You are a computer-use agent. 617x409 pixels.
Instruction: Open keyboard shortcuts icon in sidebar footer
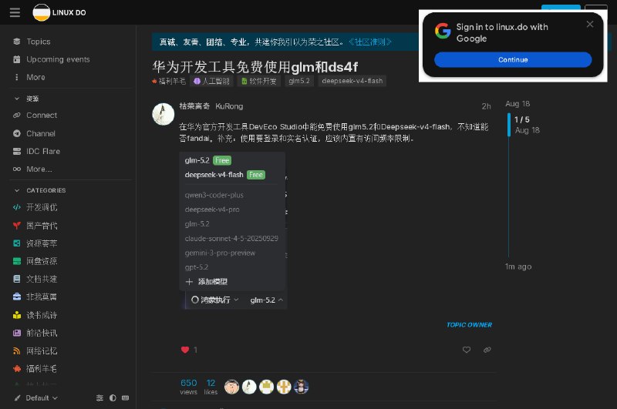pyautogui.click(x=126, y=398)
